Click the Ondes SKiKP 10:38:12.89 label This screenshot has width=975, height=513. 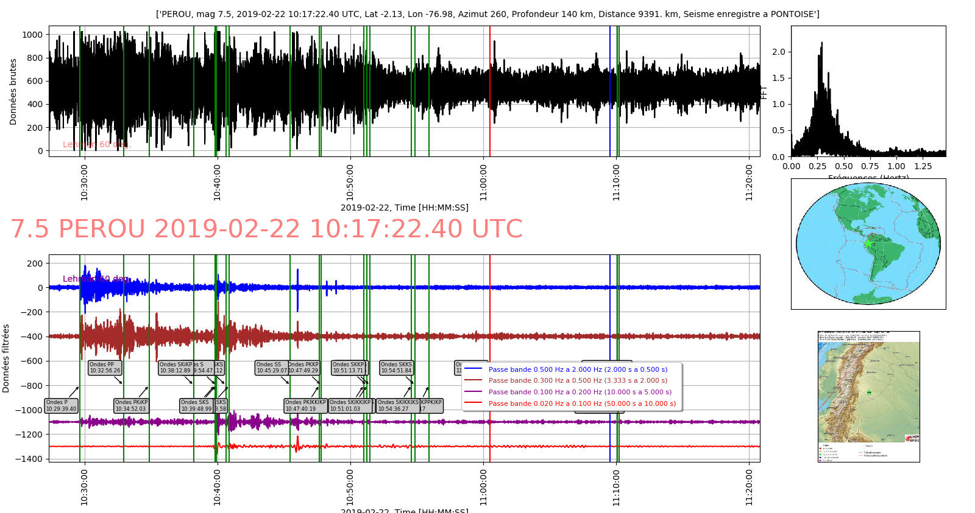[x=175, y=368]
